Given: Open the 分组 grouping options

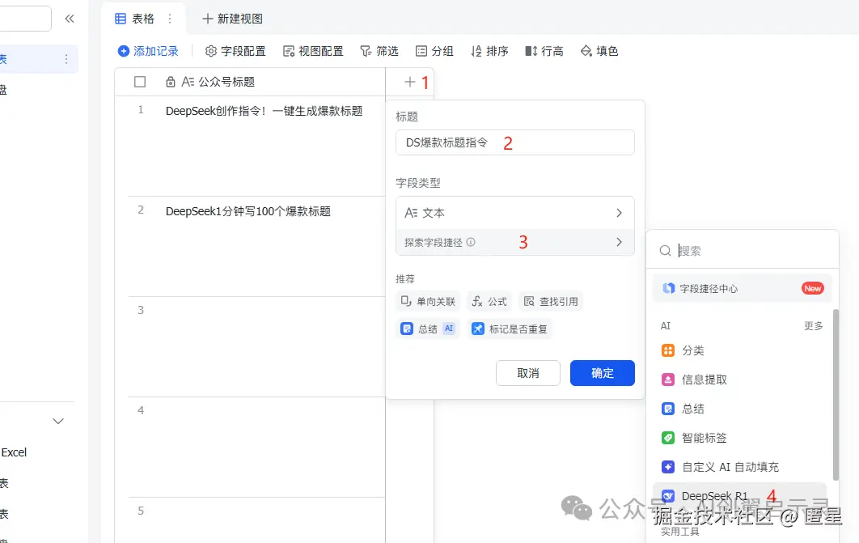Looking at the screenshot, I should tap(434, 50).
